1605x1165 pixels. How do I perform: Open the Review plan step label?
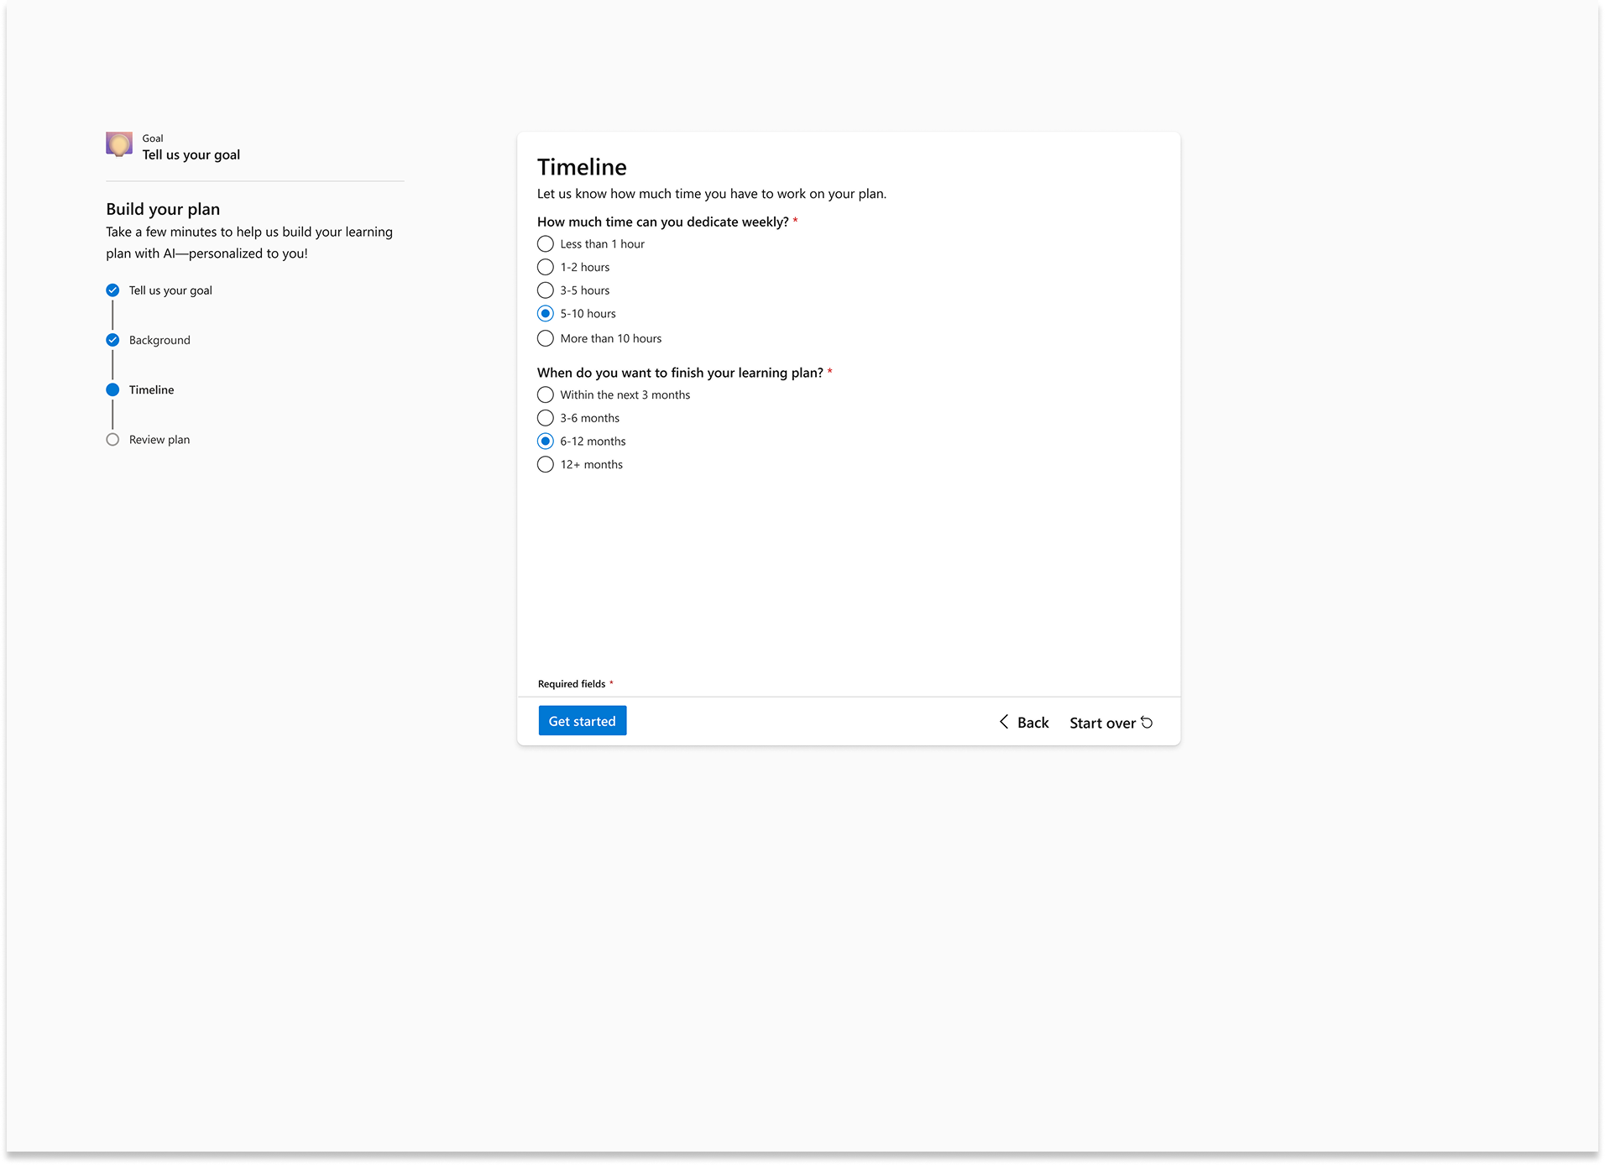(x=159, y=440)
